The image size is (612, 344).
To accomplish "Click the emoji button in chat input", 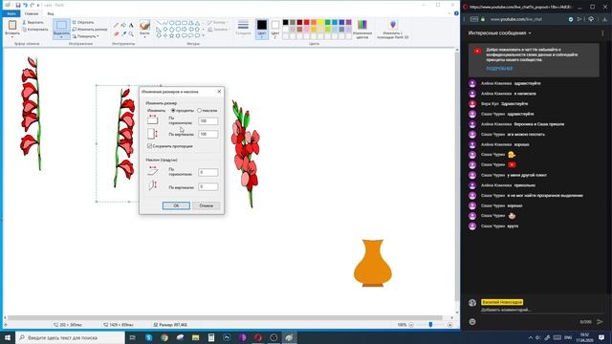I will click(x=472, y=322).
